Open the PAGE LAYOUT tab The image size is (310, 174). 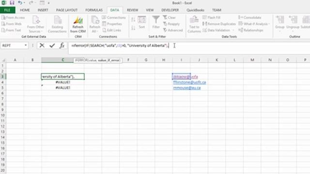(x=67, y=10)
